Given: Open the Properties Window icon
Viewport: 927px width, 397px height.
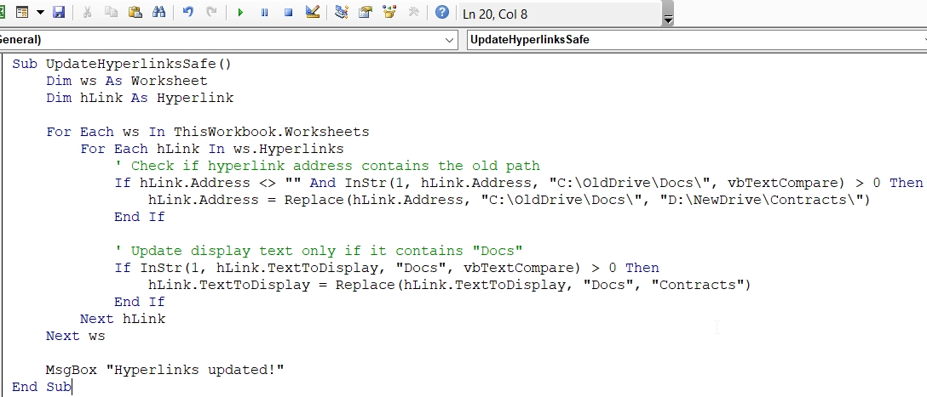Looking at the screenshot, I should pyautogui.click(x=366, y=13).
